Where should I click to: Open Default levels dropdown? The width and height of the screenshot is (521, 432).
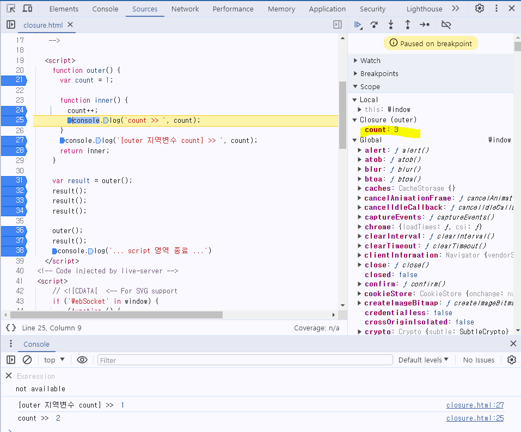pyautogui.click(x=424, y=360)
